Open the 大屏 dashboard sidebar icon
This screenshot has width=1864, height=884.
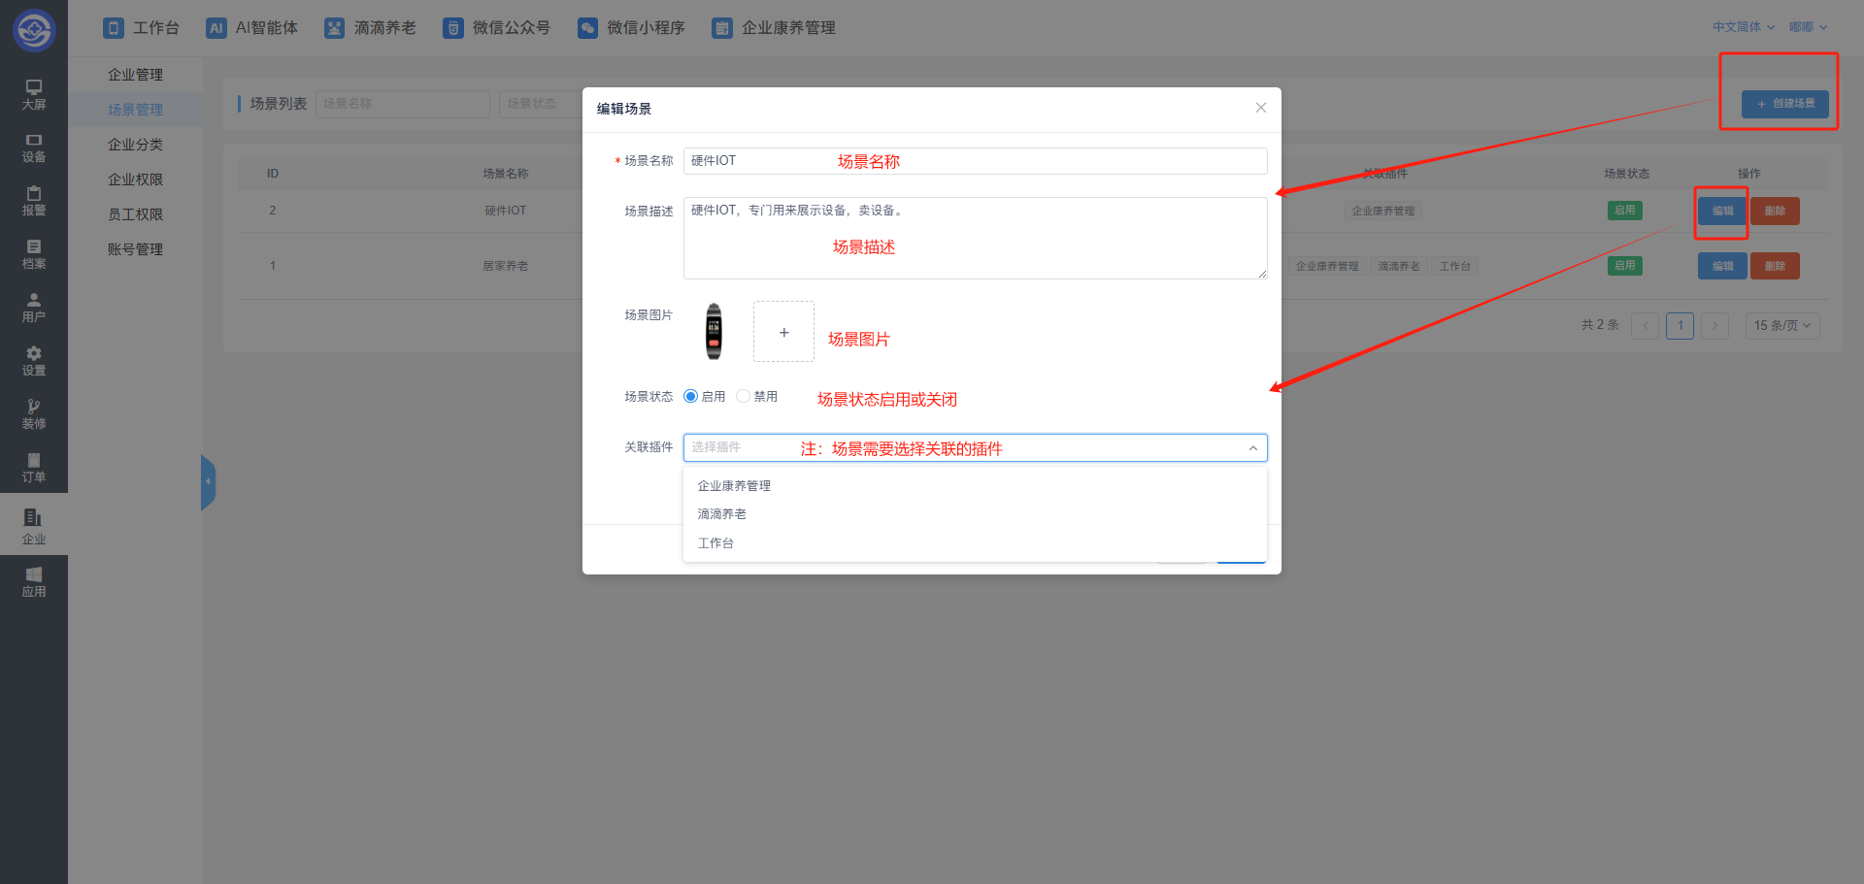click(x=34, y=94)
